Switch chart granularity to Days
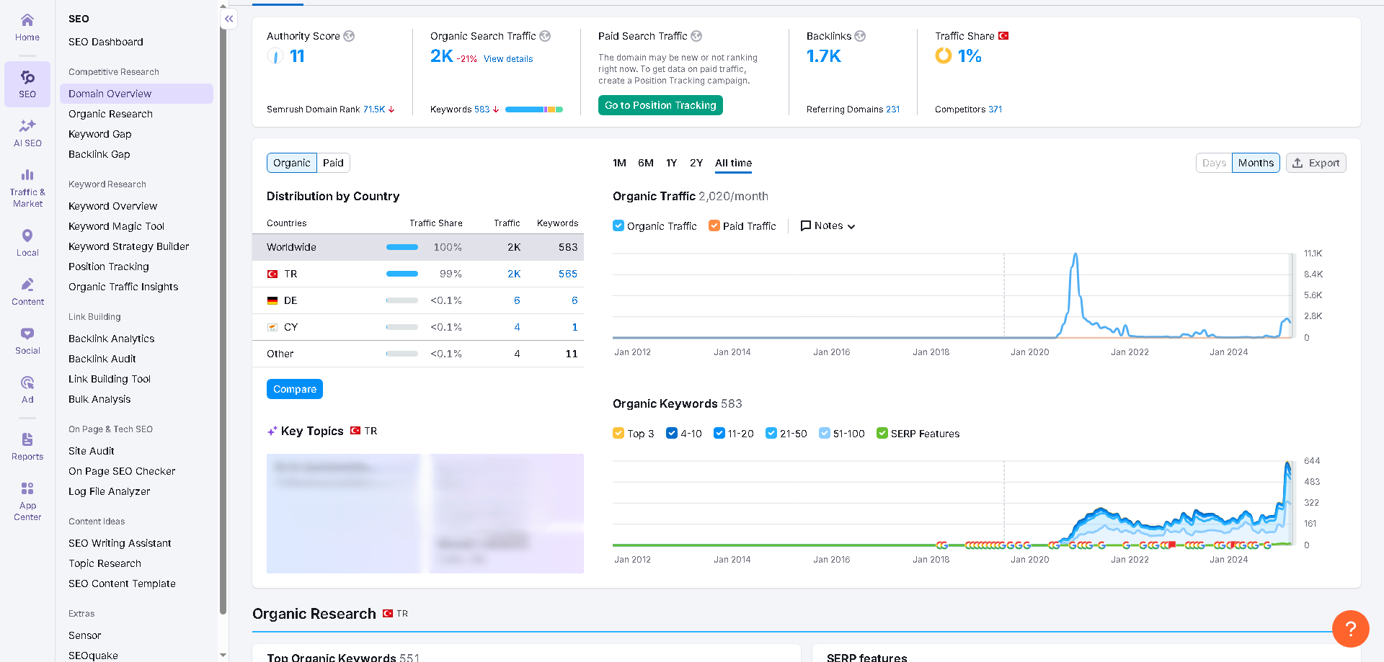This screenshot has height=662, width=1384. tap(1214, 163)
